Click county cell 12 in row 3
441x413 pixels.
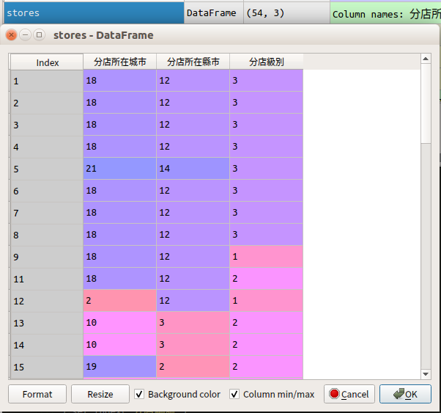coord(193,124)
